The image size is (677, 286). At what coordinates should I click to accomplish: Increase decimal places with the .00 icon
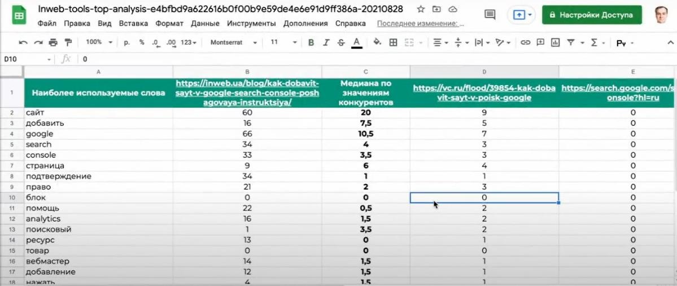(x=171, y=43)
